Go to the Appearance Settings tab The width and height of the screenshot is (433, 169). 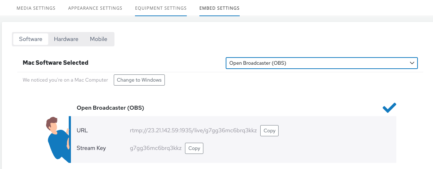pos(95,8)
